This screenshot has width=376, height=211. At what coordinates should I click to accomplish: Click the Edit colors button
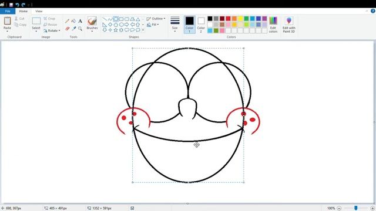click(x=273, y=25)
